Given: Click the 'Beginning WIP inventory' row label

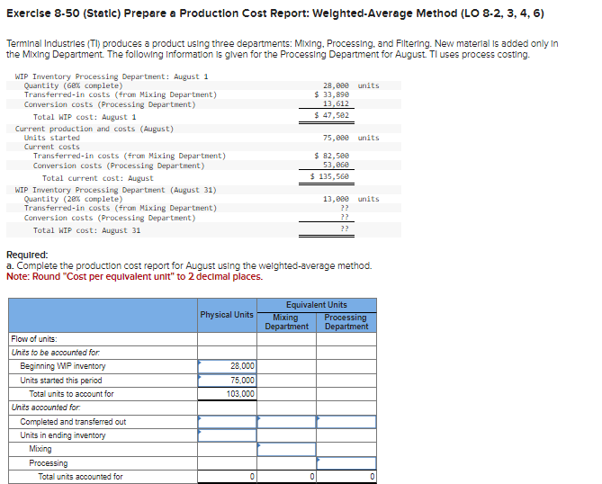Looking at the screenshot, I should click(63, 366).
